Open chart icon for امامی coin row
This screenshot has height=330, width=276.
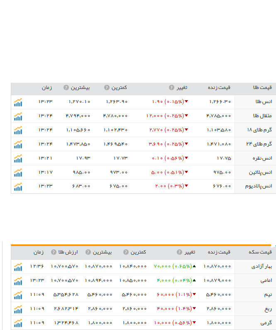pos(18,281)
